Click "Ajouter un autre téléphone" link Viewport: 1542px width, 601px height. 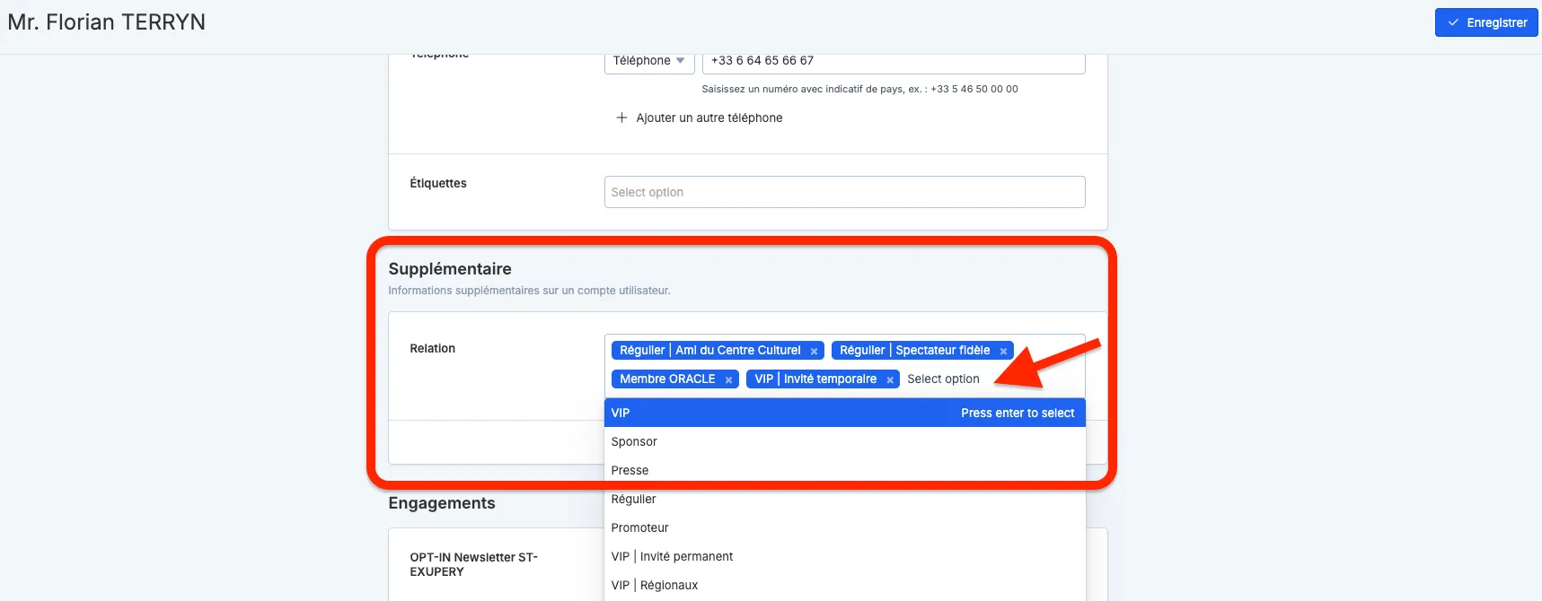click(709, 118)
